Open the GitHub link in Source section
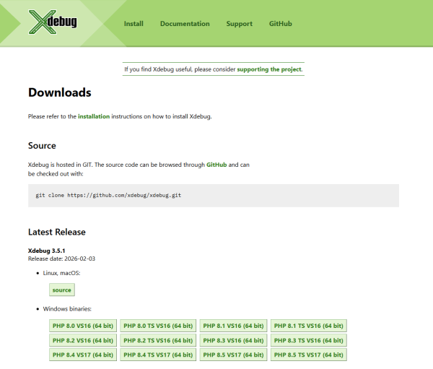The image size is (433, 369). coord(216,165)
